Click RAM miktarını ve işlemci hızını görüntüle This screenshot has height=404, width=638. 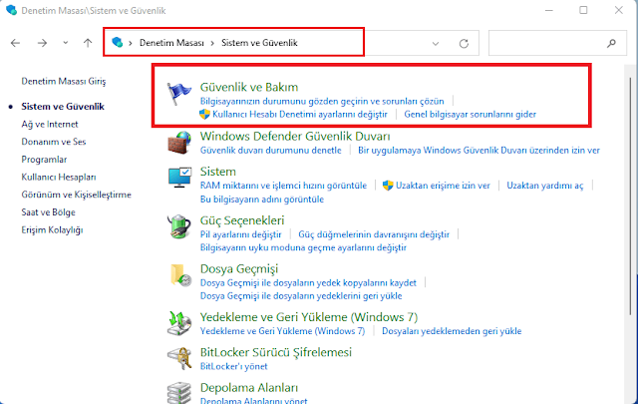coord(283,186)
